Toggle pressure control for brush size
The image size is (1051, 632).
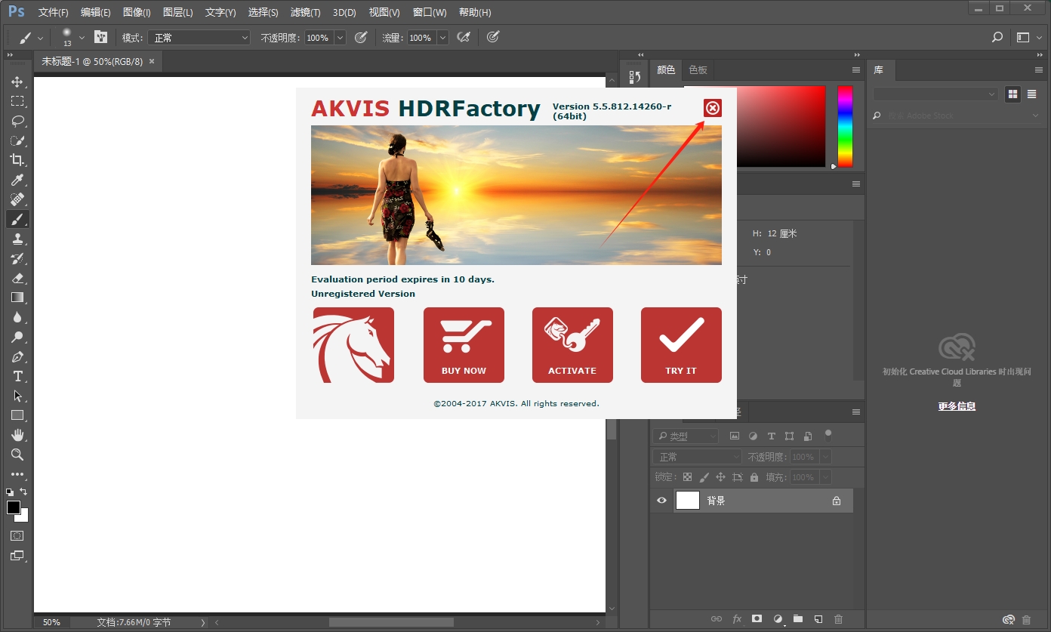click(493, 37)
